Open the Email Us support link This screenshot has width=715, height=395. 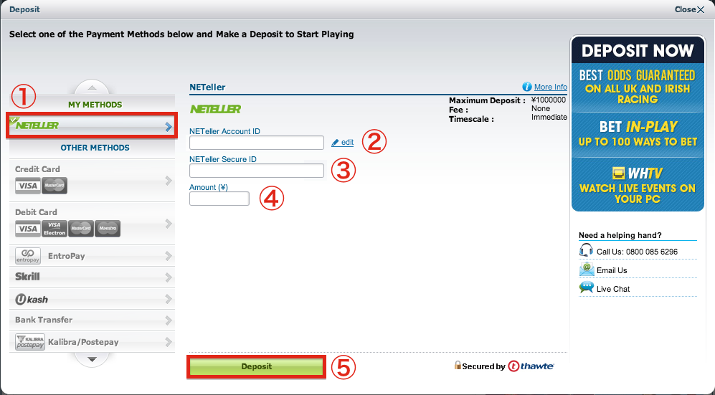point(612,270)
